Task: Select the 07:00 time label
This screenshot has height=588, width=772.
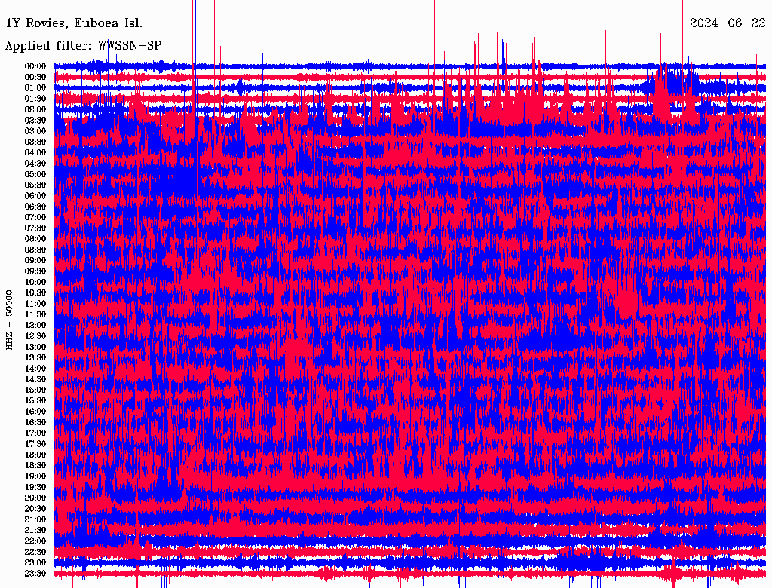Action: point(35,217)
